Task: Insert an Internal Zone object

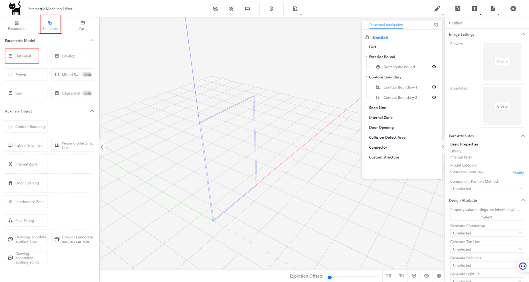Action: (x=26, y=164)
